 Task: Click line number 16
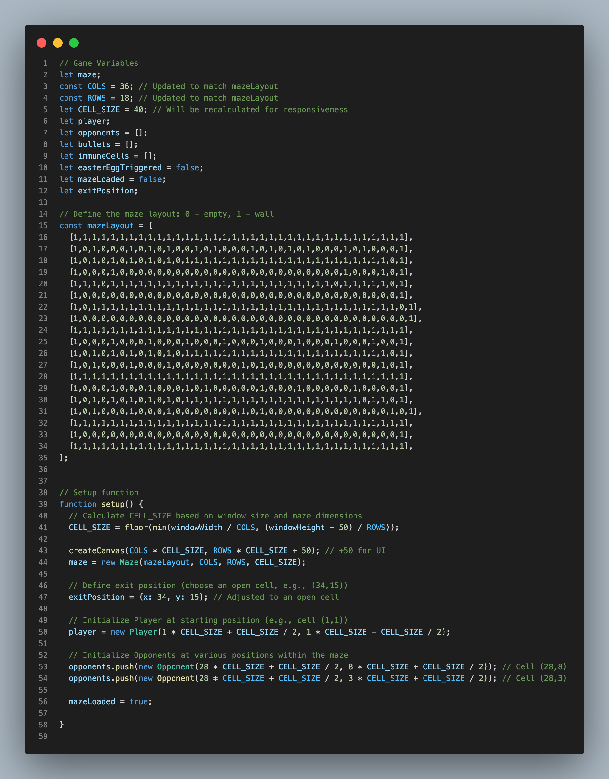tap(43, 237)
